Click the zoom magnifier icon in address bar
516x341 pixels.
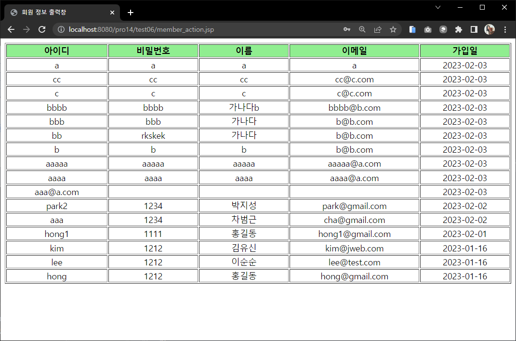coord(362,29)
